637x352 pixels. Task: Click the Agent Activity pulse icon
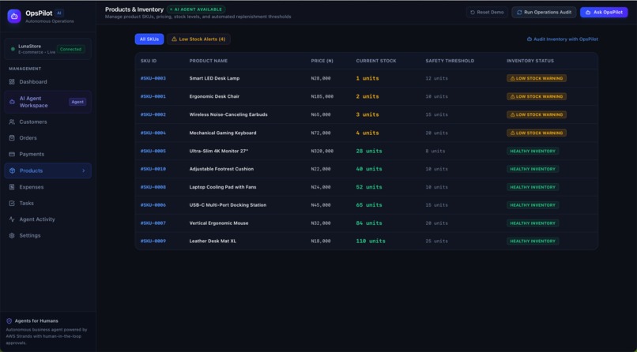tap(12, 219)
